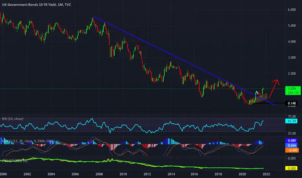This screenshot has width=302, height=178.
Task: Click the 3.000 price axis label
Action: coord(292,58)
